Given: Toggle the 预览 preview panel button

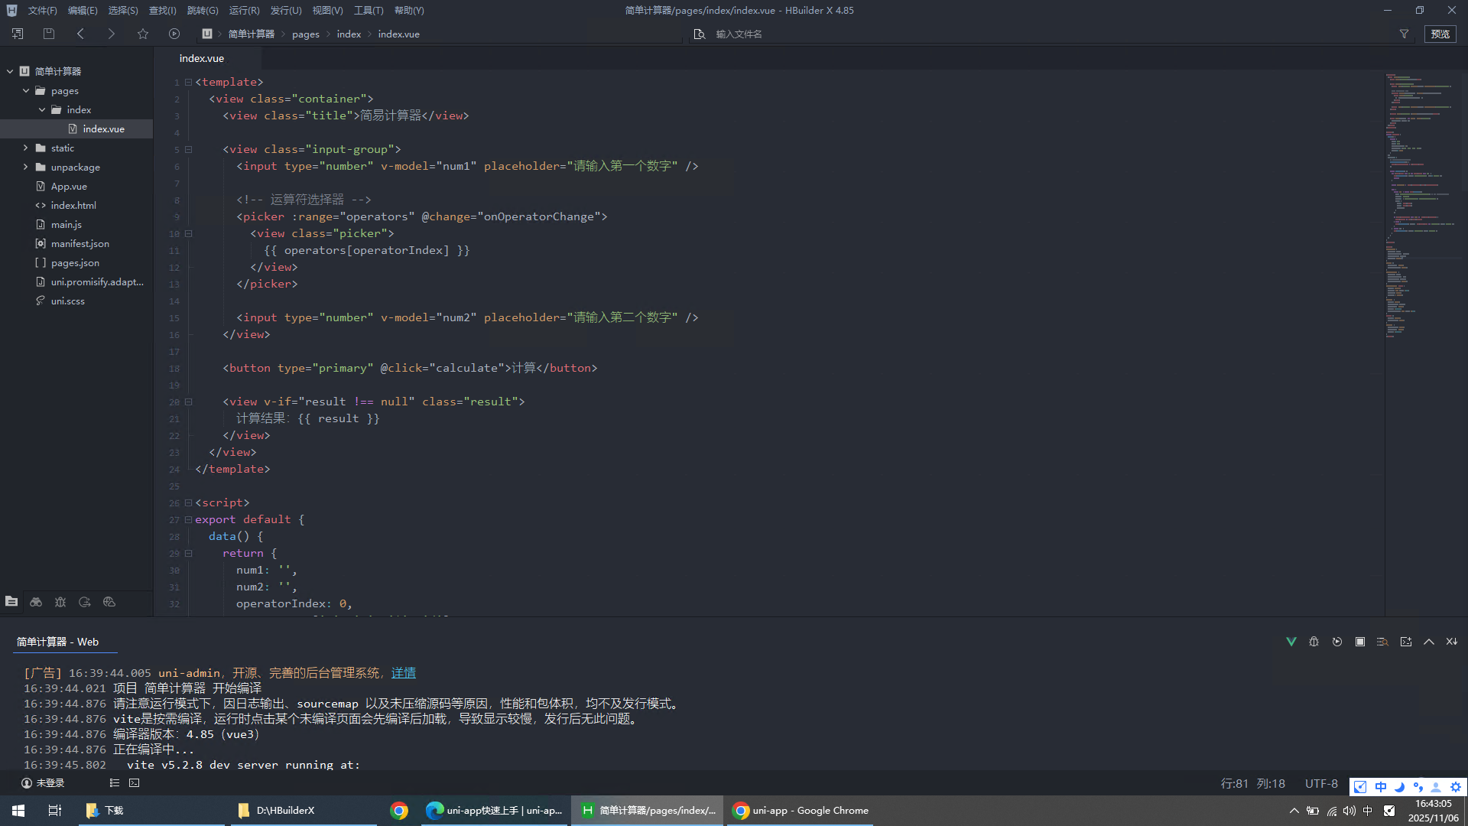Looking at the screenshot, I should 1440,34.
